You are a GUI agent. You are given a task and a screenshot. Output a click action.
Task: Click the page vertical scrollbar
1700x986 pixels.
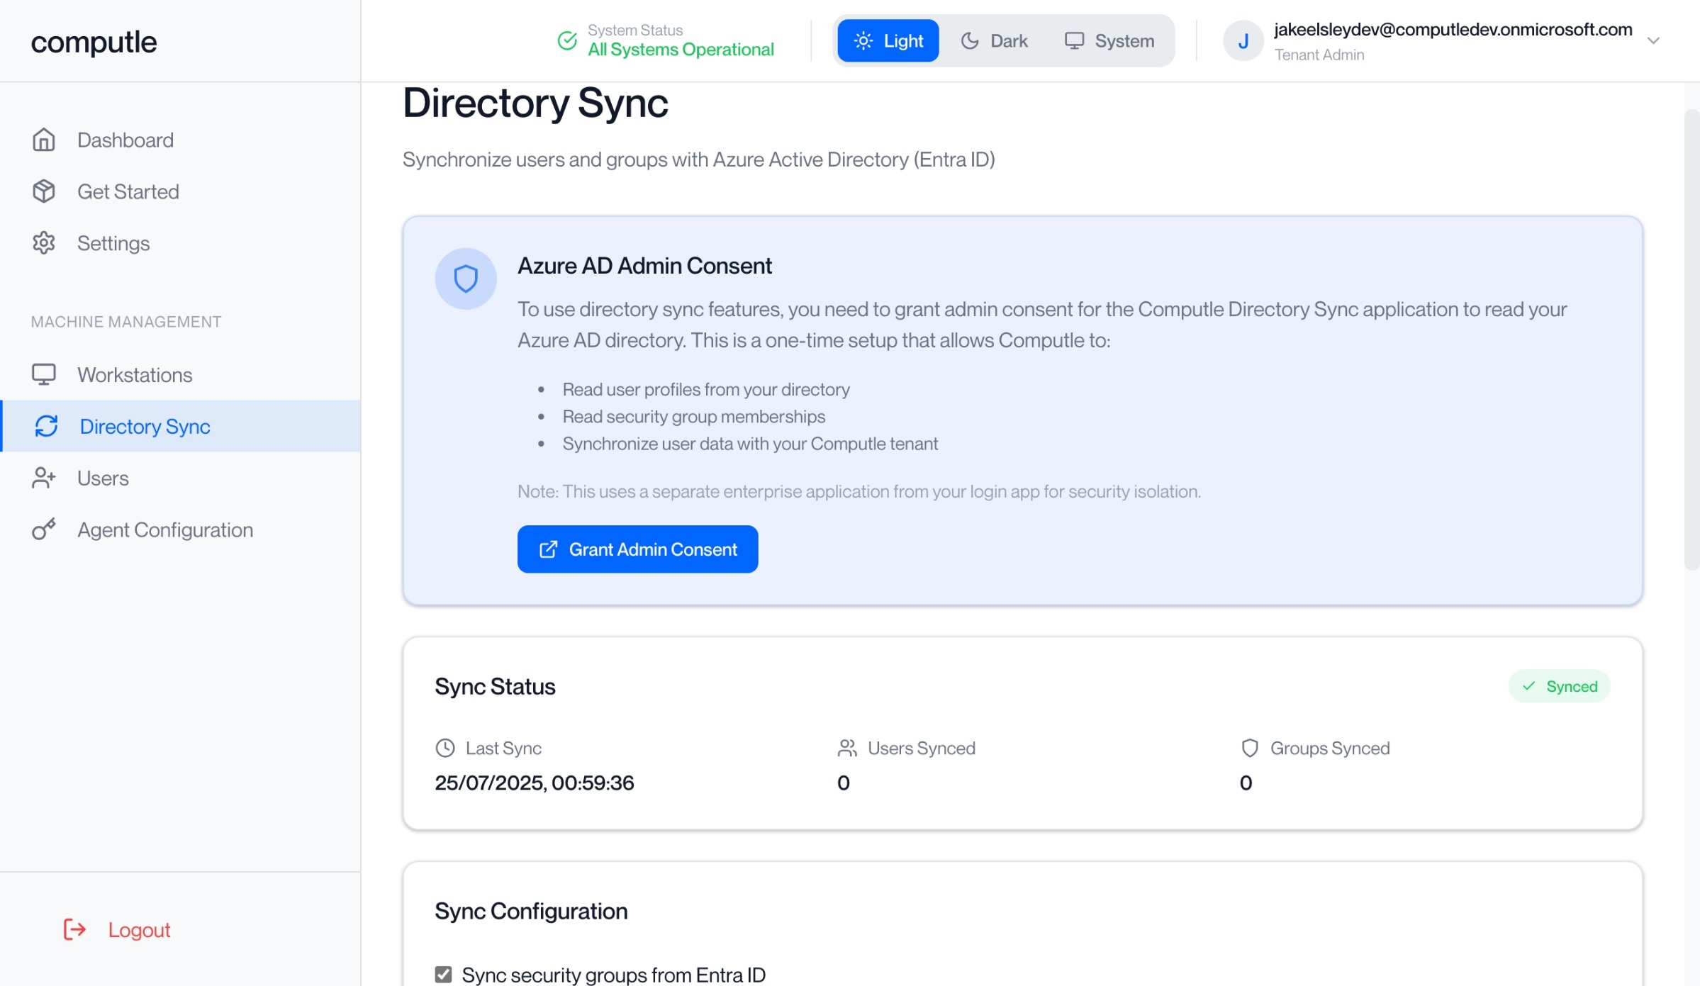[x=1691, y=340]
